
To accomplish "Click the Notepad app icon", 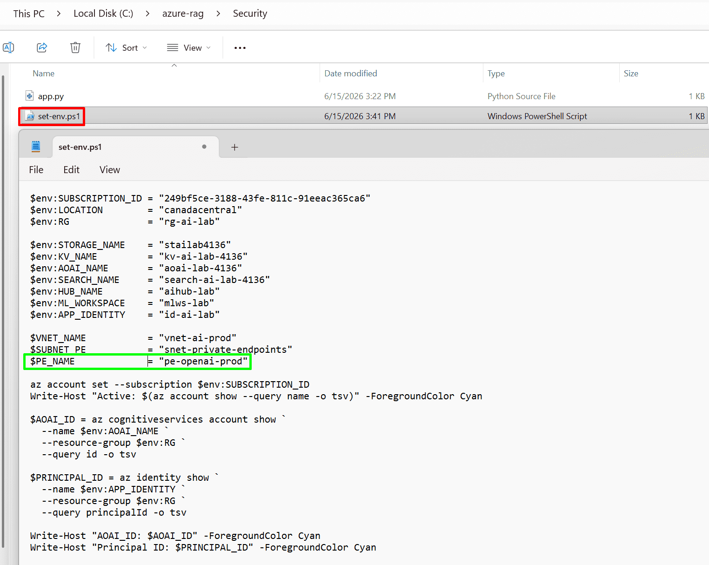I will [36, 147].
